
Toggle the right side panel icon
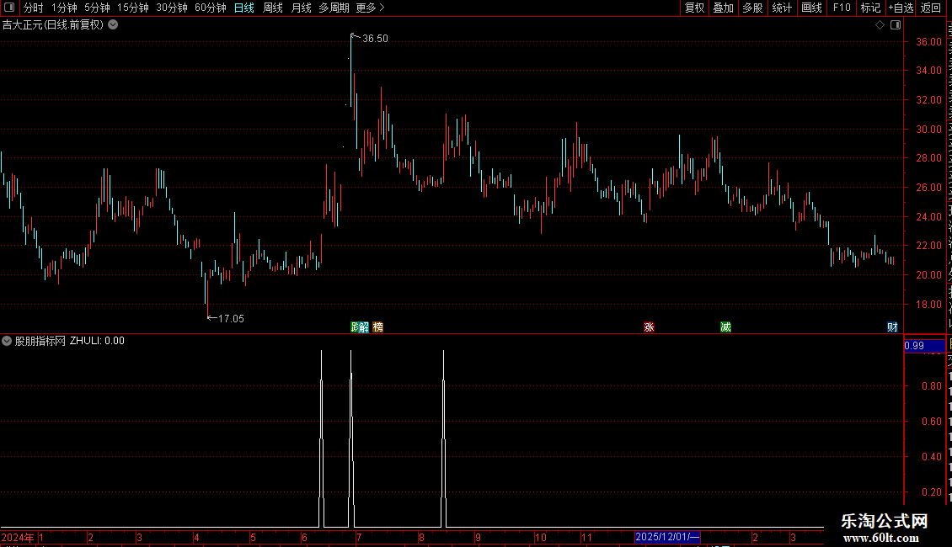[896, 25]
